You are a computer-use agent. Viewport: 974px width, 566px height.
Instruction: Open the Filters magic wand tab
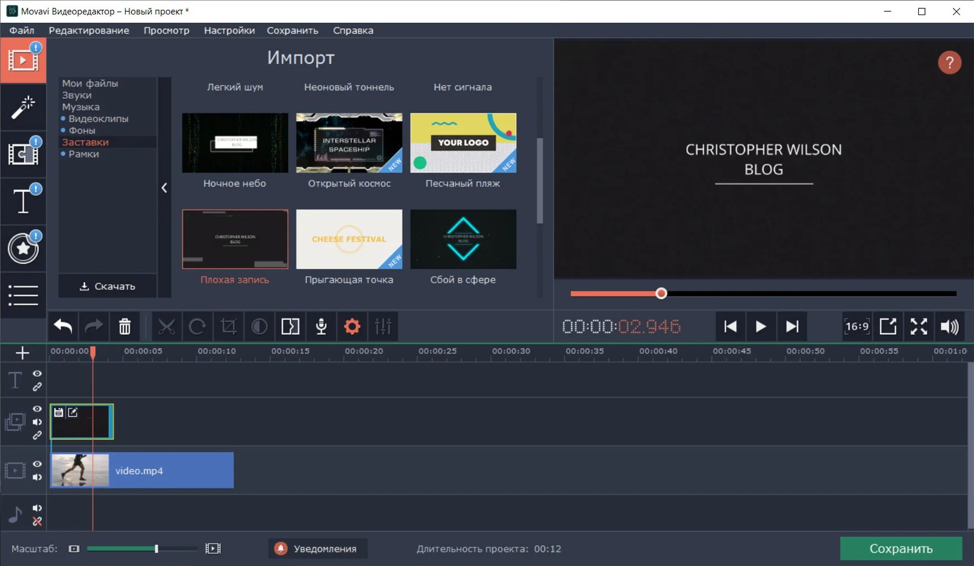(x=23, y=107)
